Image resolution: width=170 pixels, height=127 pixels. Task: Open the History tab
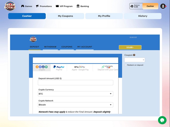(142, 16)
